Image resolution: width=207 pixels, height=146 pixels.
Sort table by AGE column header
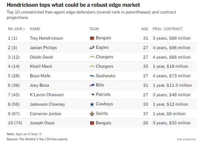[144, 29]
